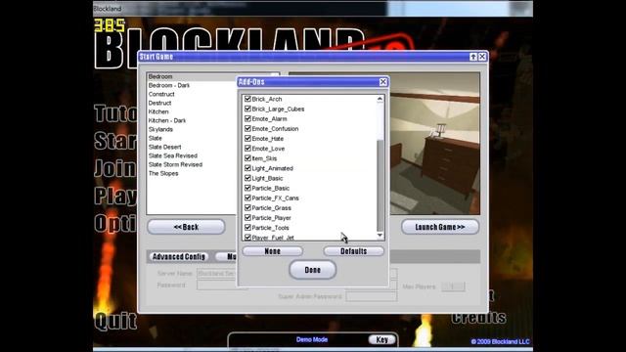Click Launch Game >> button
The image size is (626, 352).
pyautogui.click(x=440, y=227)
